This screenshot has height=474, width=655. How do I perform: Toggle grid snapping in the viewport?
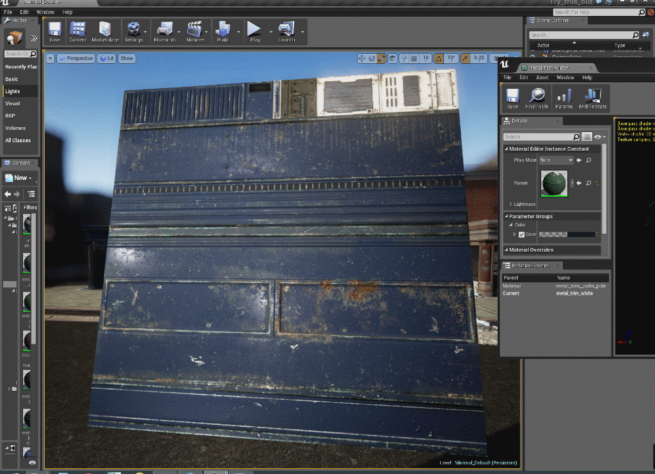tap(414, 58)
